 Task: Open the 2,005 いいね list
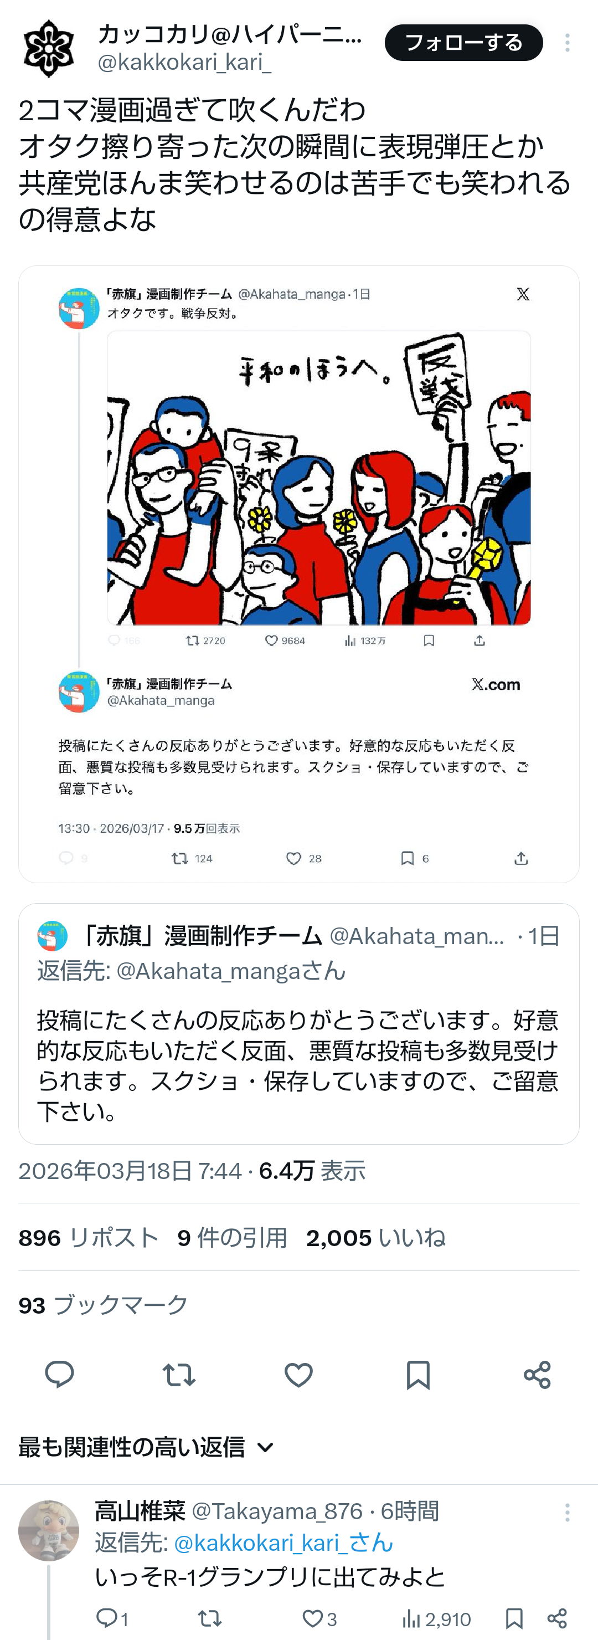tap(376, 1238)
